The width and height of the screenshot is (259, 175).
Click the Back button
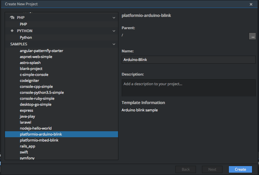click(x=186, y=169)
